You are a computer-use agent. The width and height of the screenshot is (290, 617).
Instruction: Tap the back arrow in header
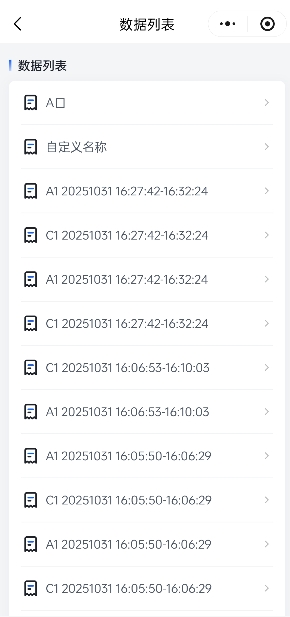[18, 24]
